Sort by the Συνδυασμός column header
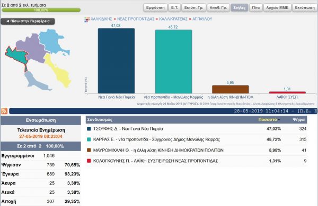The image size is (318, 206). click(x=100, y=120)
